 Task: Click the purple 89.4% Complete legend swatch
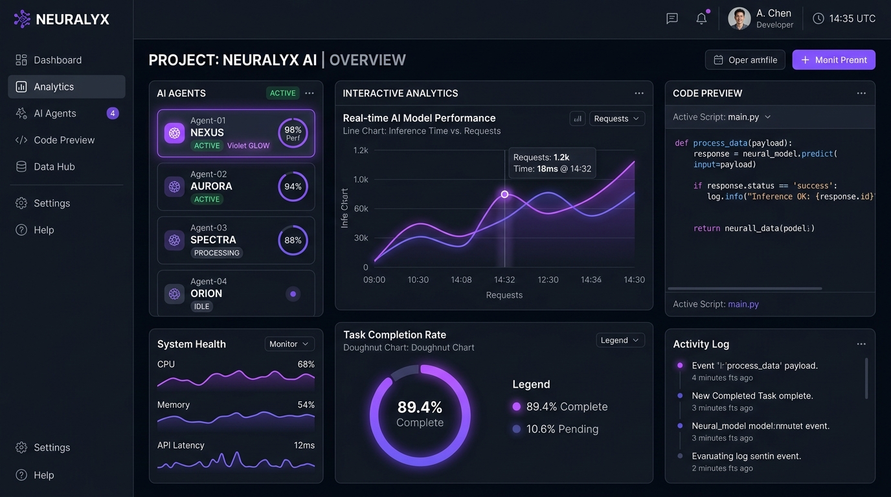coord(516,406)
